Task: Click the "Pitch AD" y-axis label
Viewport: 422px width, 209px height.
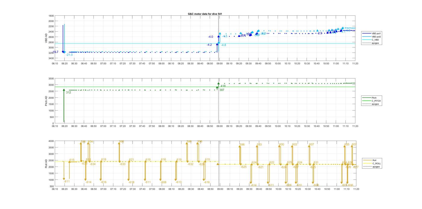Action: (x=46, y=100)
